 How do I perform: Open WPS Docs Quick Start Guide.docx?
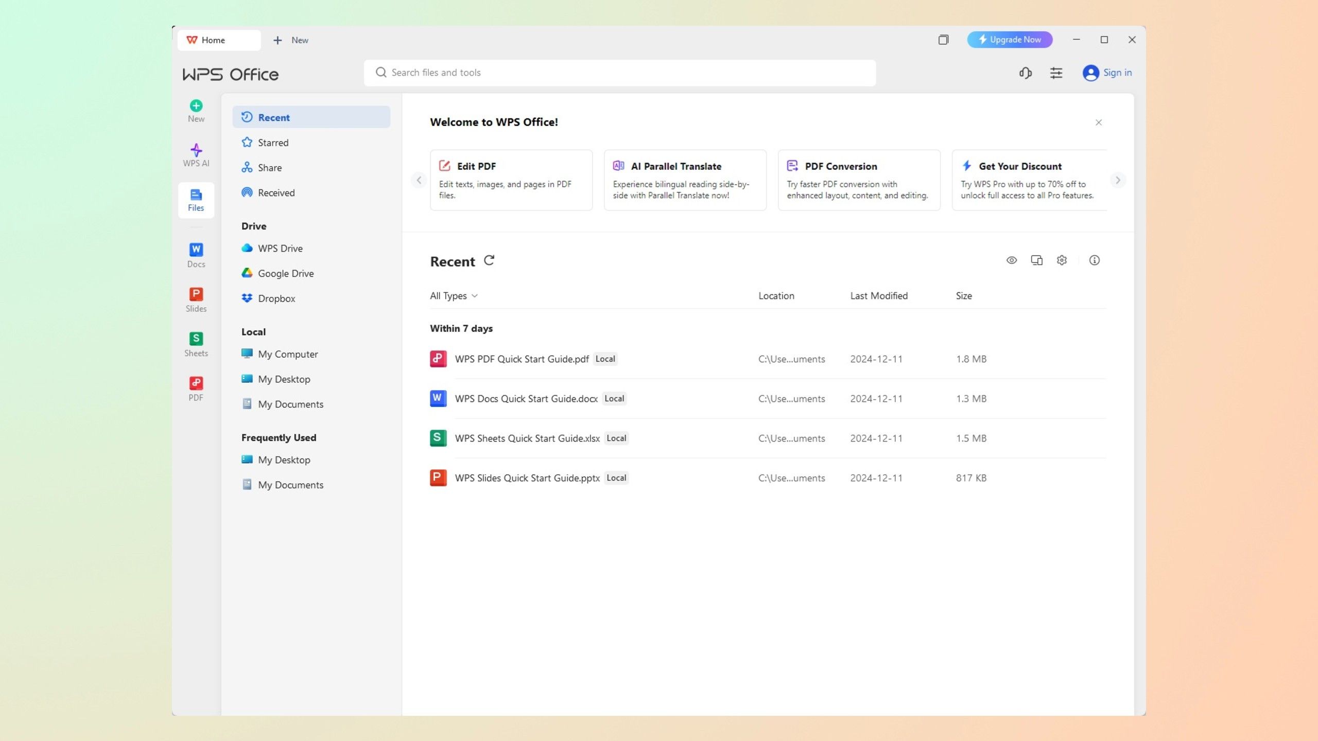[x=526, y=399]
